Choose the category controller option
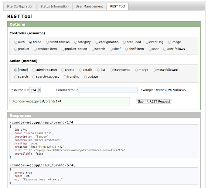208x188 pixels. pyautogui.click(x=76, y=42)
